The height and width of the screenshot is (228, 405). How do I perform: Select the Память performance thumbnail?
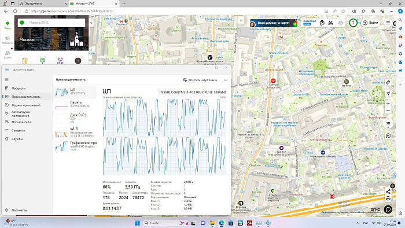pyautogui.click(x=75, y=104)
